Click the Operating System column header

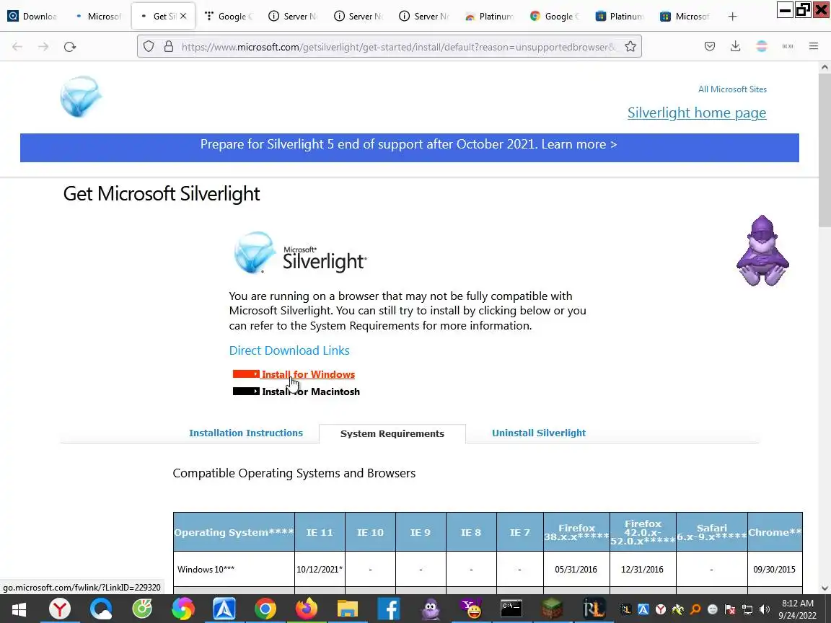234,532
